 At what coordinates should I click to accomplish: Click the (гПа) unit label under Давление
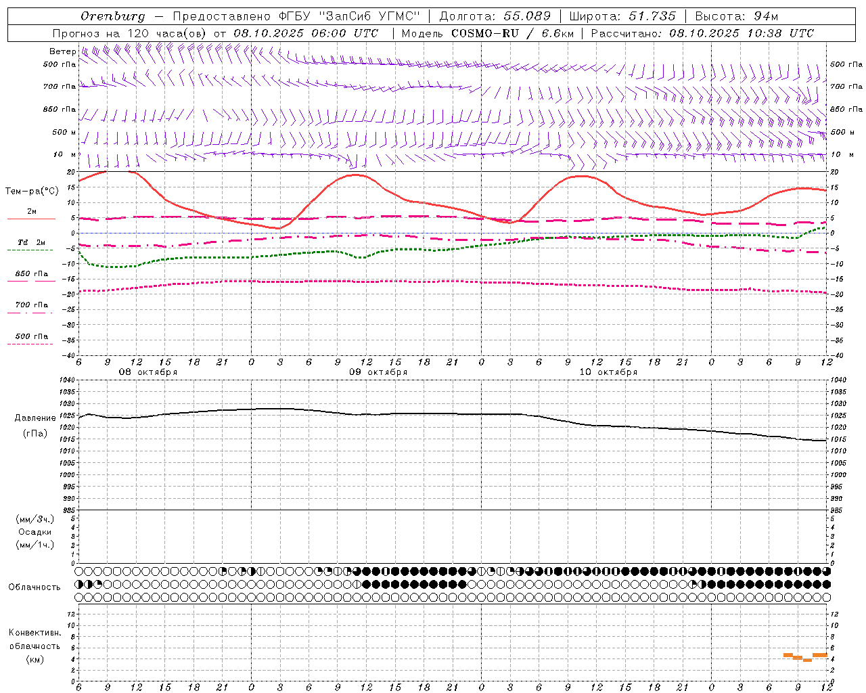[35, 434]
